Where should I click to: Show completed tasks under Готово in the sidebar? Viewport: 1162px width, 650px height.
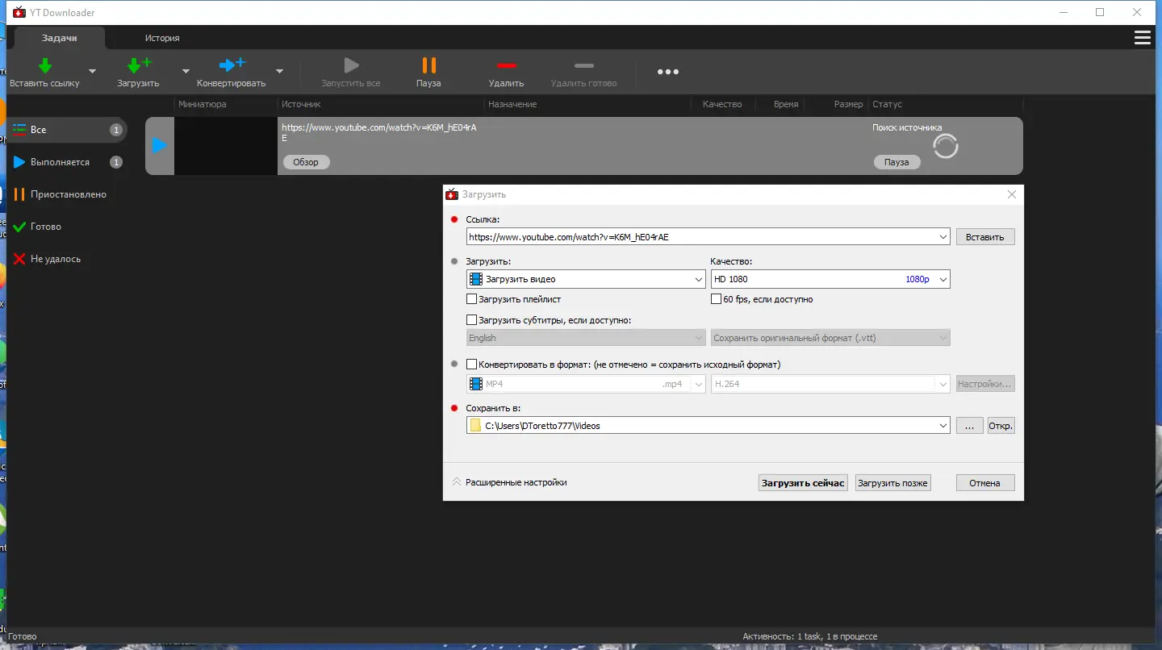click(68, 227)
